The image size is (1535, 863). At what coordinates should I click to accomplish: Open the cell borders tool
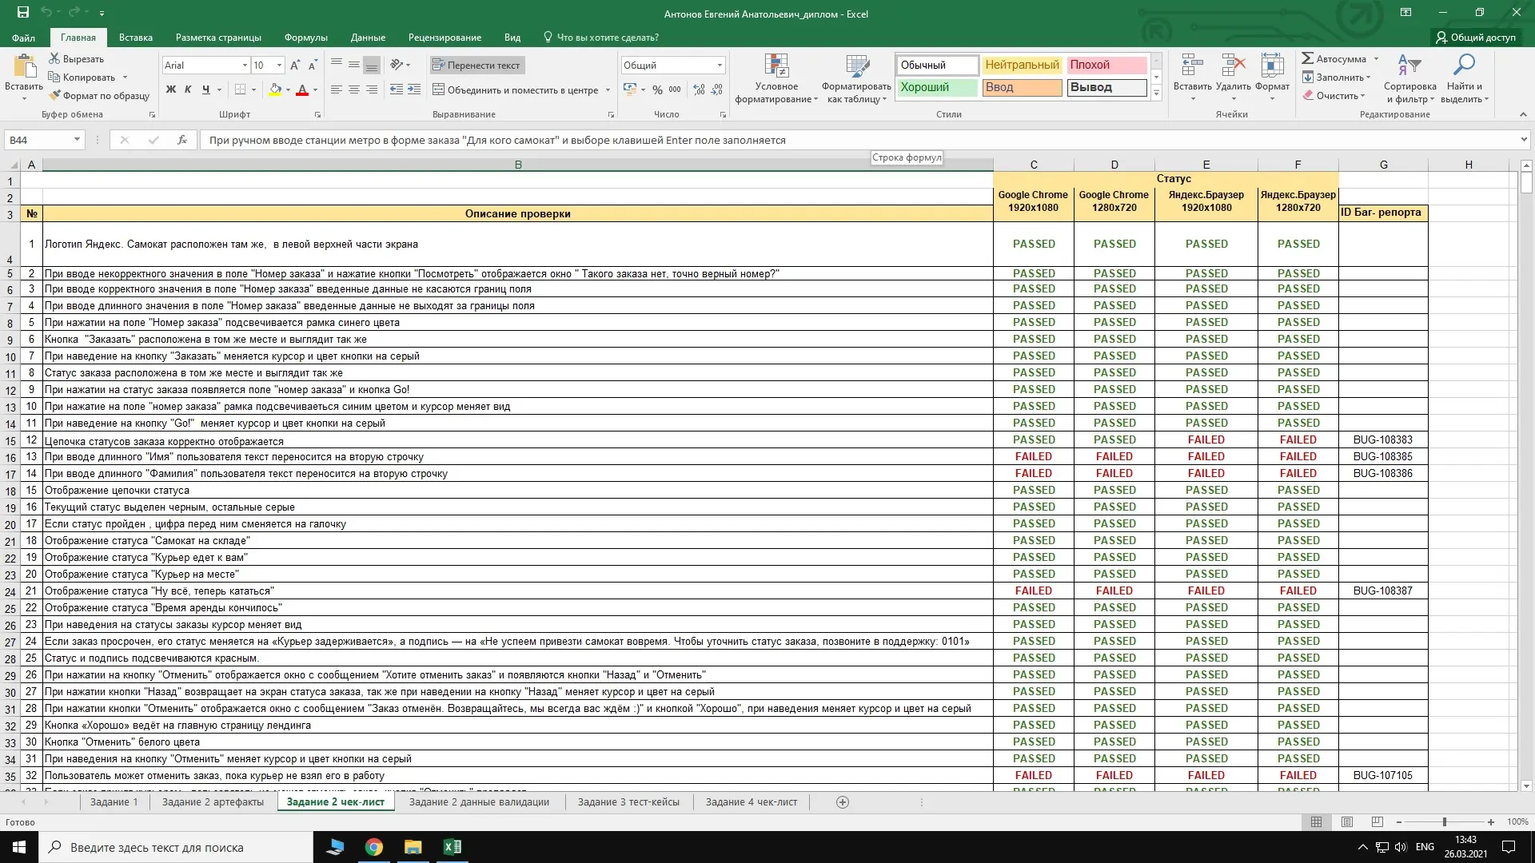click(x=240, y=89)
